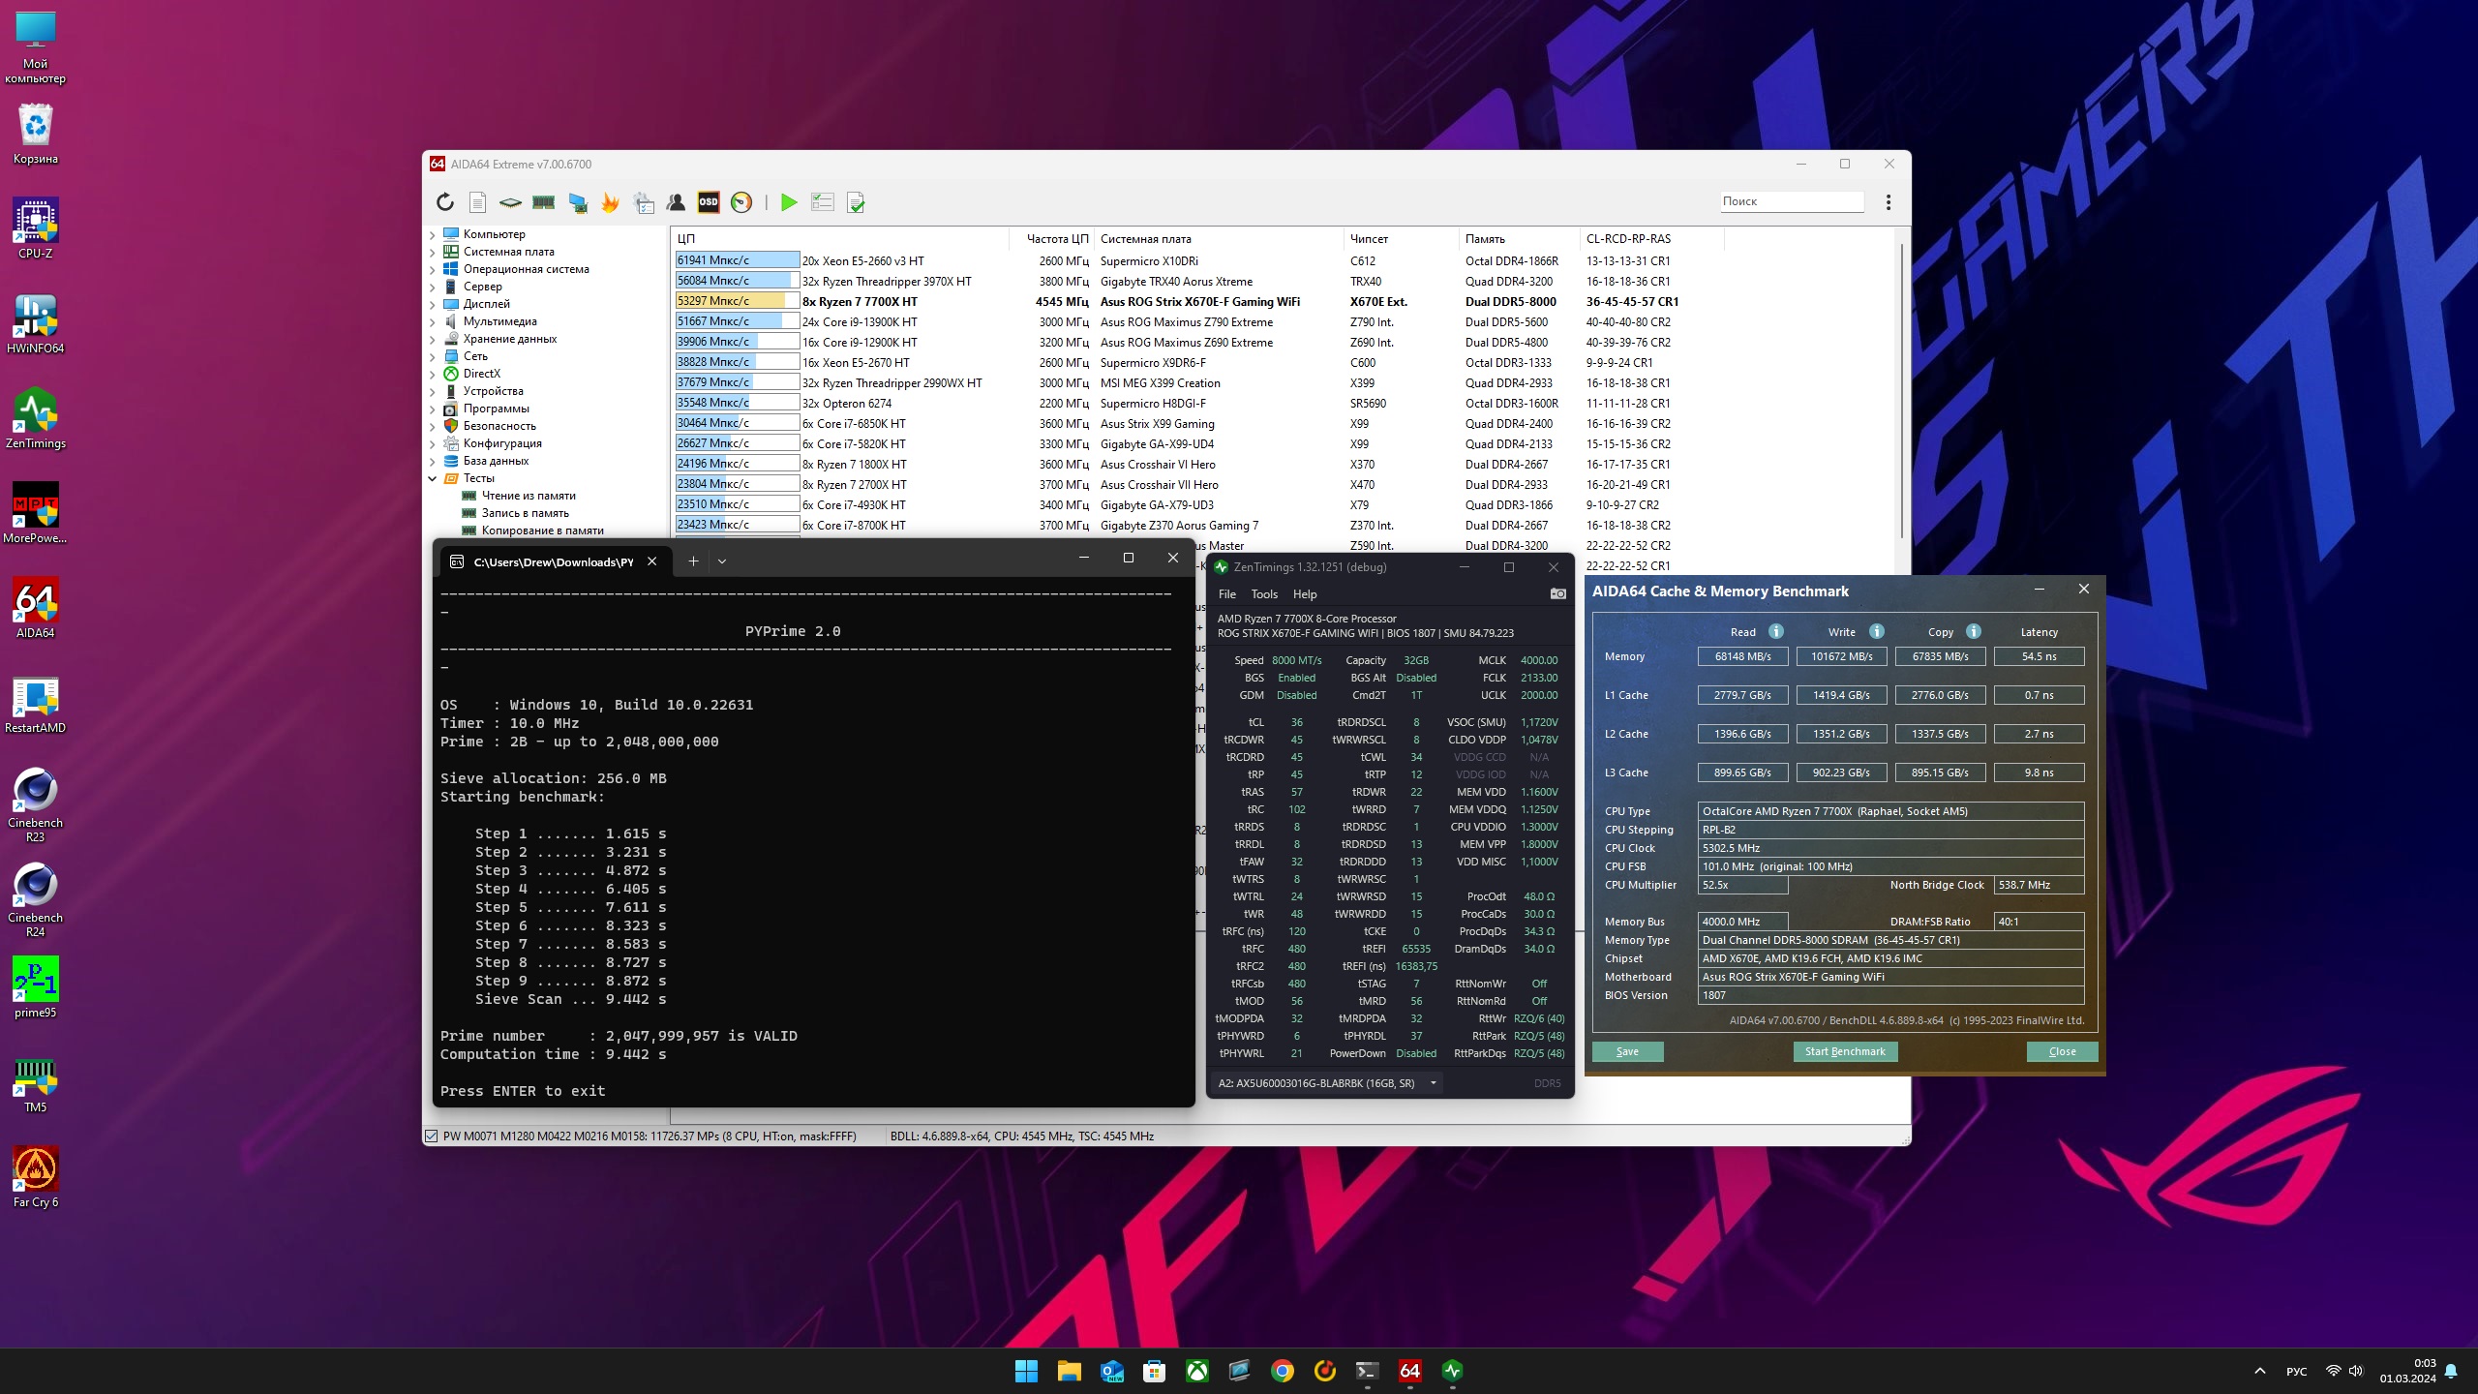Viewport: 2478px width, 1394px height.
Task: Open the Tools menu in ZenTimings
Action: (1263, 593)
